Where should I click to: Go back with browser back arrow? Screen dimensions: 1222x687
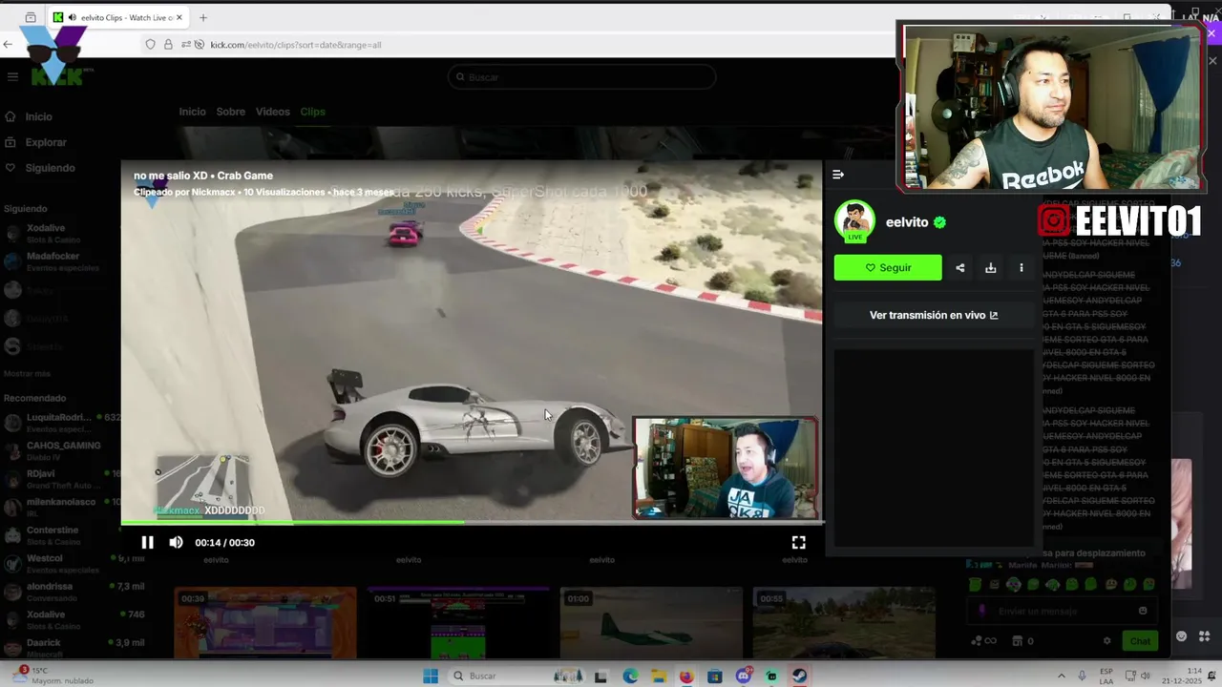(x=9, y=44)
